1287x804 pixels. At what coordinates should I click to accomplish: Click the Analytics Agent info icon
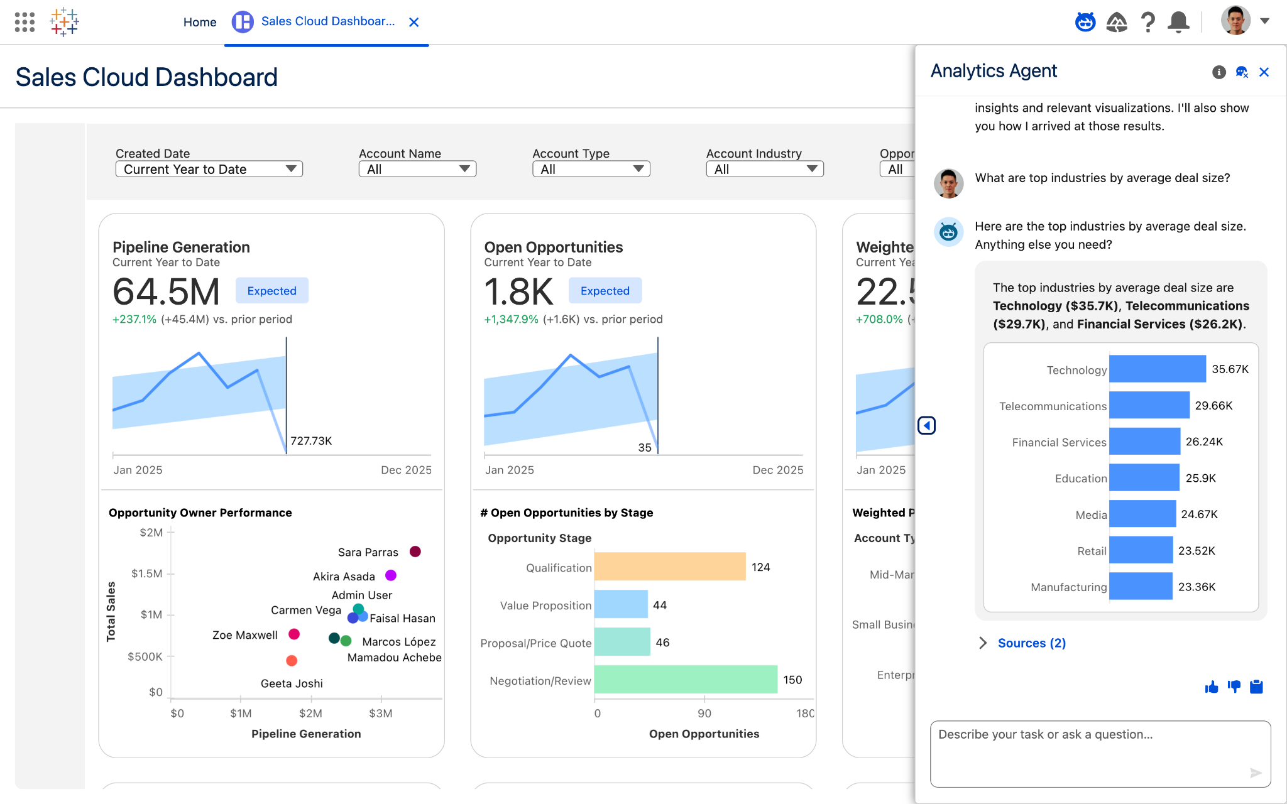click(1219, 72)
